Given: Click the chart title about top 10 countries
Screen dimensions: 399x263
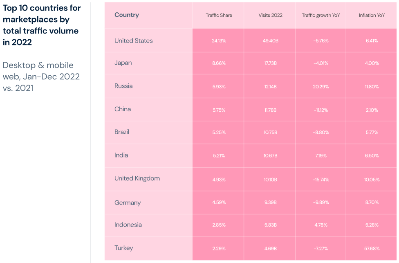Looking at the screenshot, I should [x=41, y=25].
